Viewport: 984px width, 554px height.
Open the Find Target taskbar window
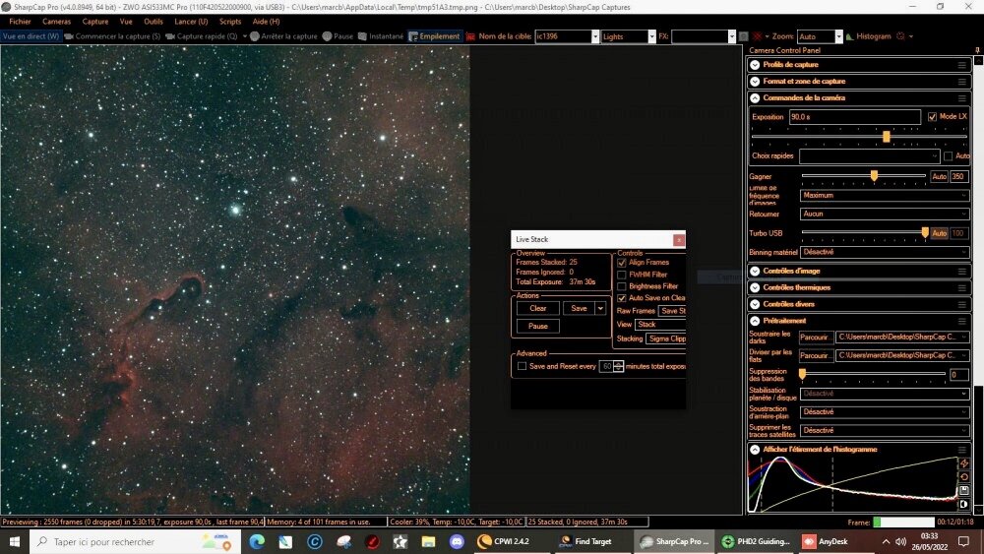click(586, 541)
